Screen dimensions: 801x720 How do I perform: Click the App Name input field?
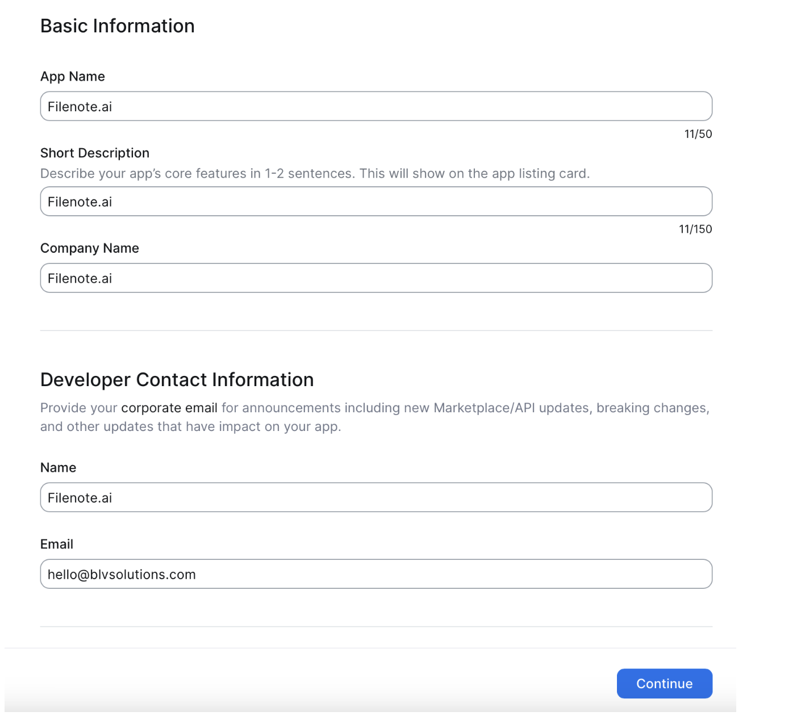[376, 107]
